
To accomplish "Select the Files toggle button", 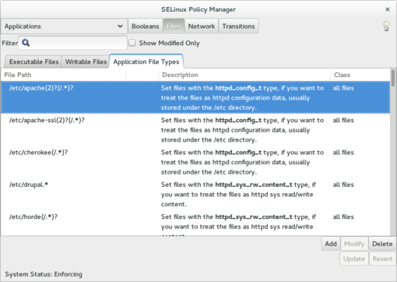I will click(x=174, y=26).
